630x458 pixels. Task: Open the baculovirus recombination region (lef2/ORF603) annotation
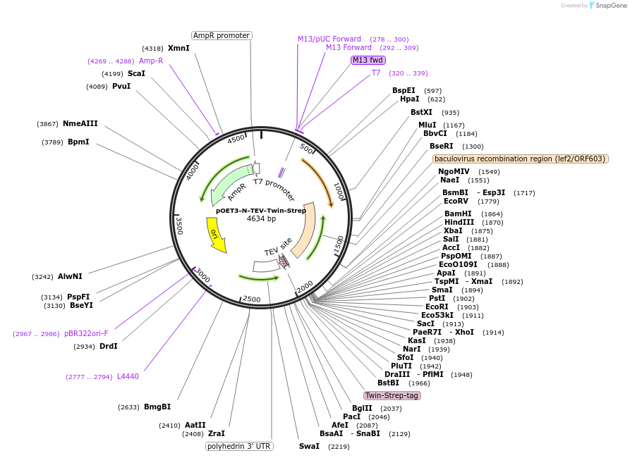pos(519,159)
